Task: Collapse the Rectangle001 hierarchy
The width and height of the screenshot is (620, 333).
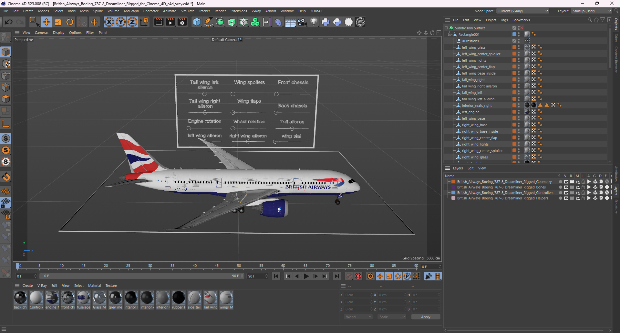Action: 450,35
